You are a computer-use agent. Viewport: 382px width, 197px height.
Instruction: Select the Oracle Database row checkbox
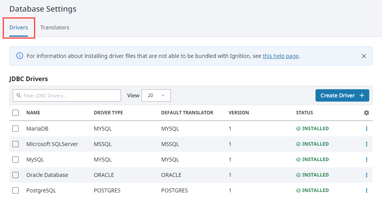coord(15,175)
